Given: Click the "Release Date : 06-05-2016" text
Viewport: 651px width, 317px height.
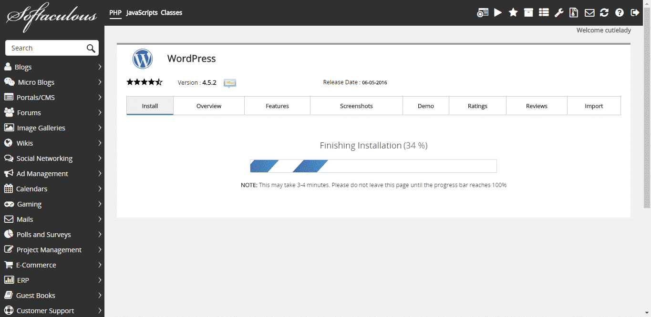Looking at the screenshot, I should point(355,82).
